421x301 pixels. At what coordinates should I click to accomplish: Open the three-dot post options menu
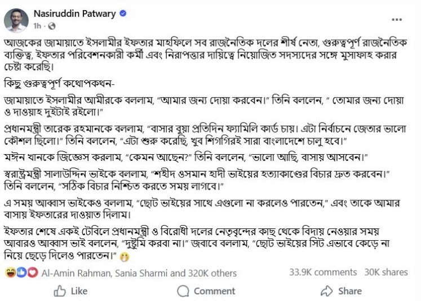point(397,21)
